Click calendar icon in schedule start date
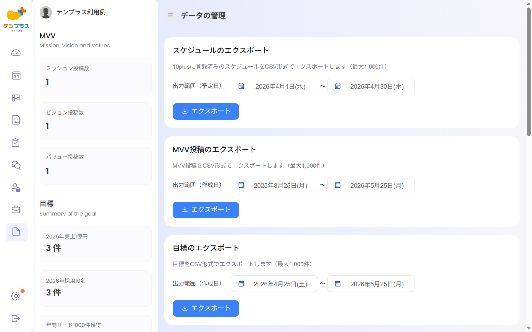 pyautogui.click(x=241, y=86)
